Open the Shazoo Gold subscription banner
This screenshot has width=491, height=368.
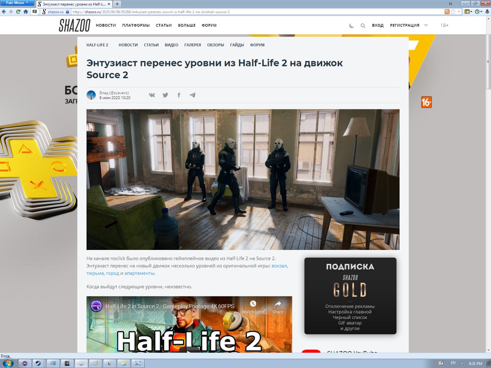pos(350,296)
